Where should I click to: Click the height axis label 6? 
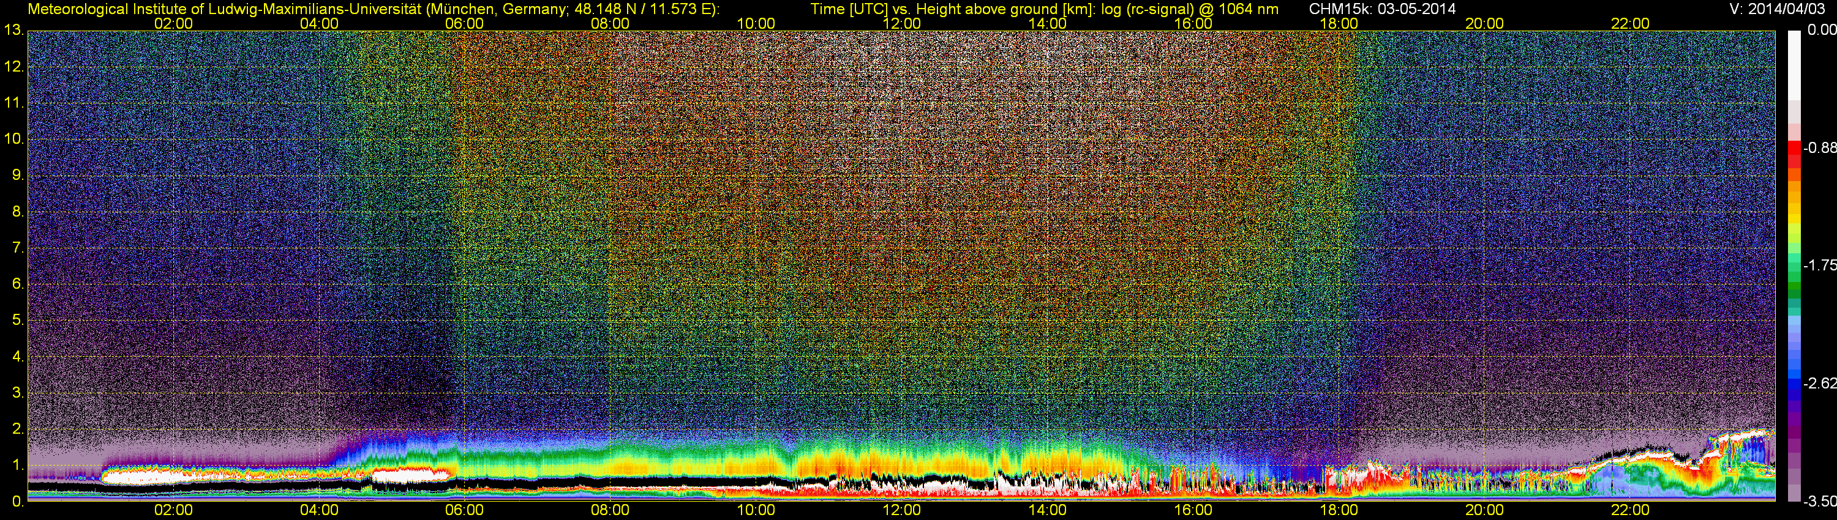coord(17,284)
